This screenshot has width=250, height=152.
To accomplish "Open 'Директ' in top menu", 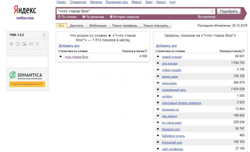I will [61, 2].
